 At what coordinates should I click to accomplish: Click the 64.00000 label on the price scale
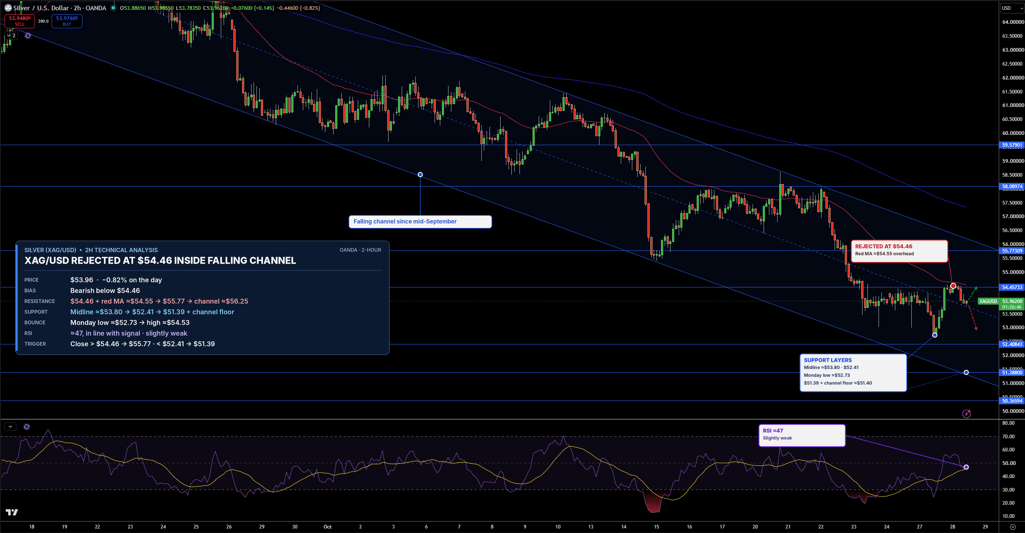1013,22
